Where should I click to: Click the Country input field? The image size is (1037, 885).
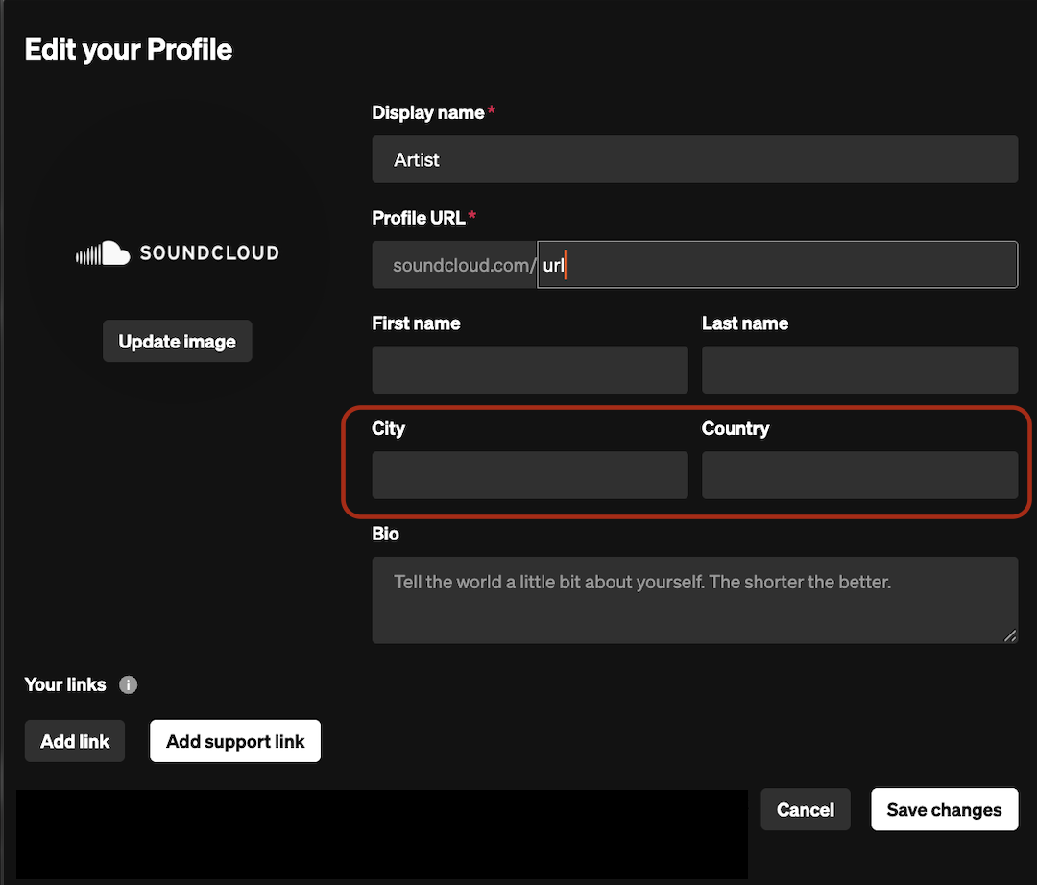pos(859,474)
